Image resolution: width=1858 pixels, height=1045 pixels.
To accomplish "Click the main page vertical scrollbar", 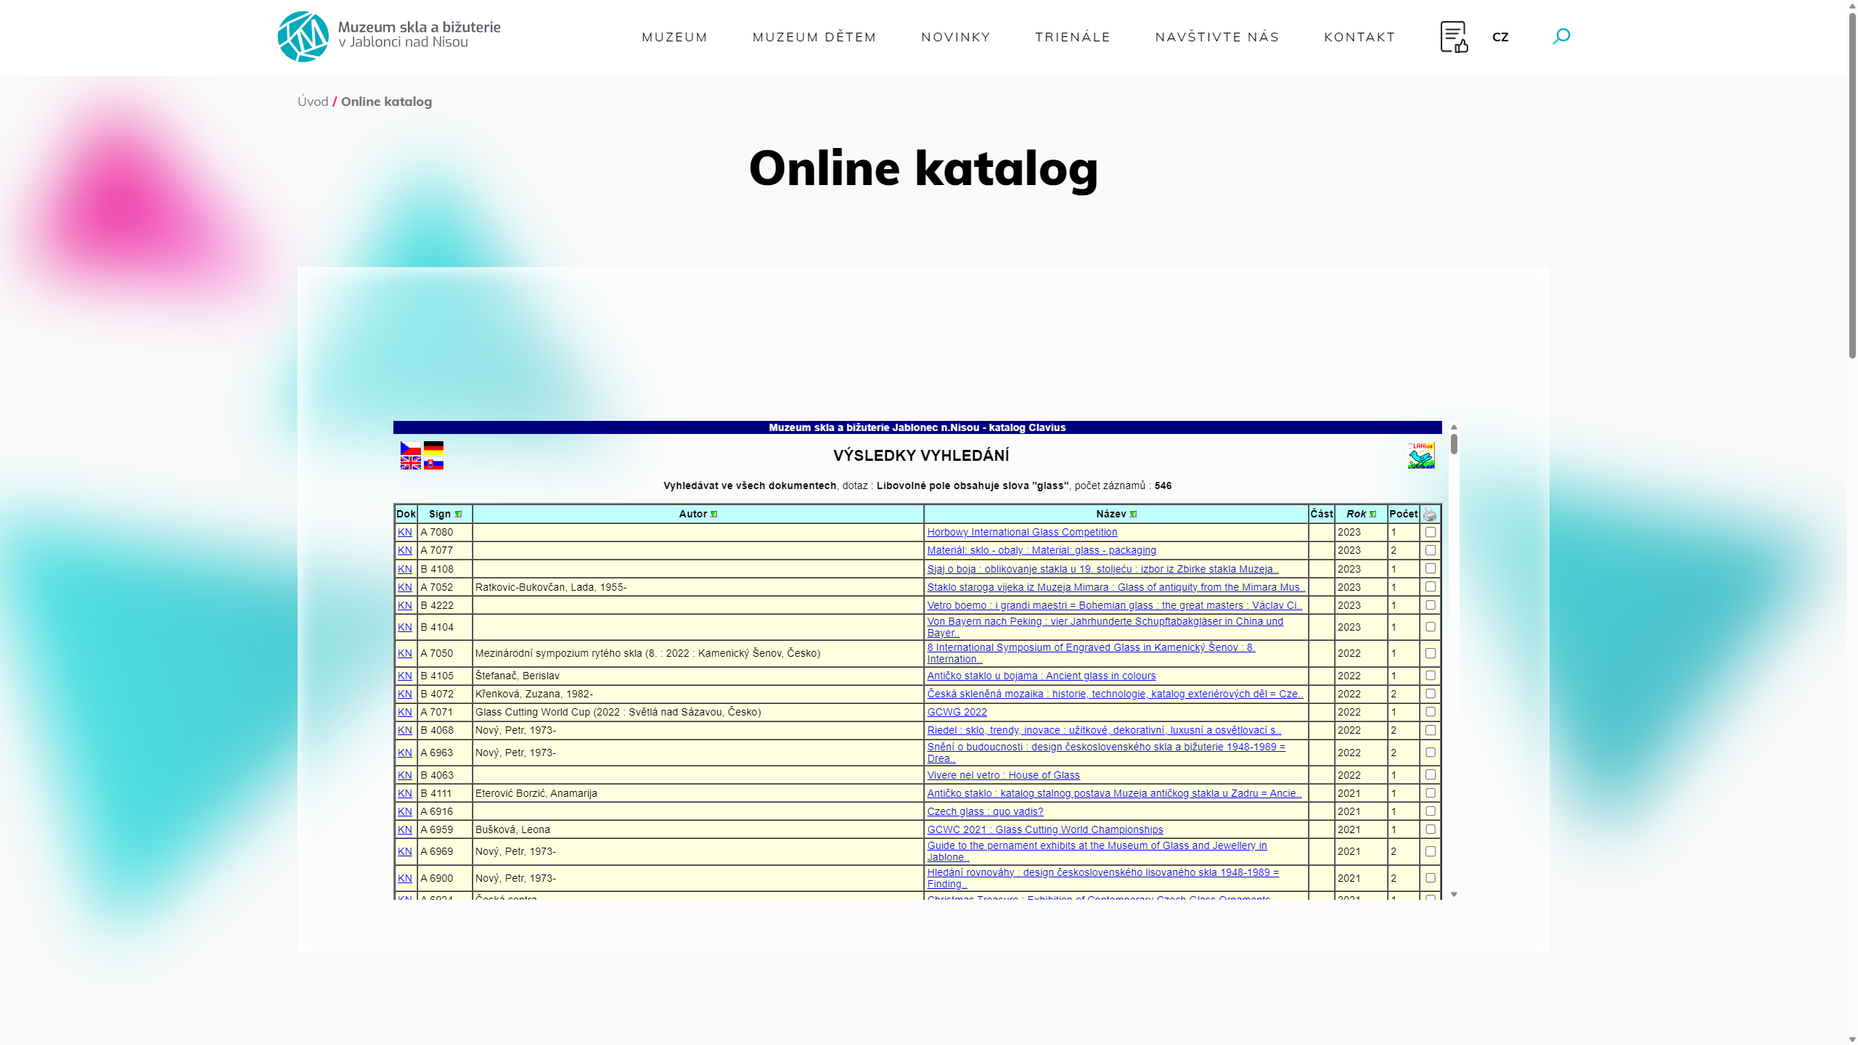I will (x=1852, y=185).
